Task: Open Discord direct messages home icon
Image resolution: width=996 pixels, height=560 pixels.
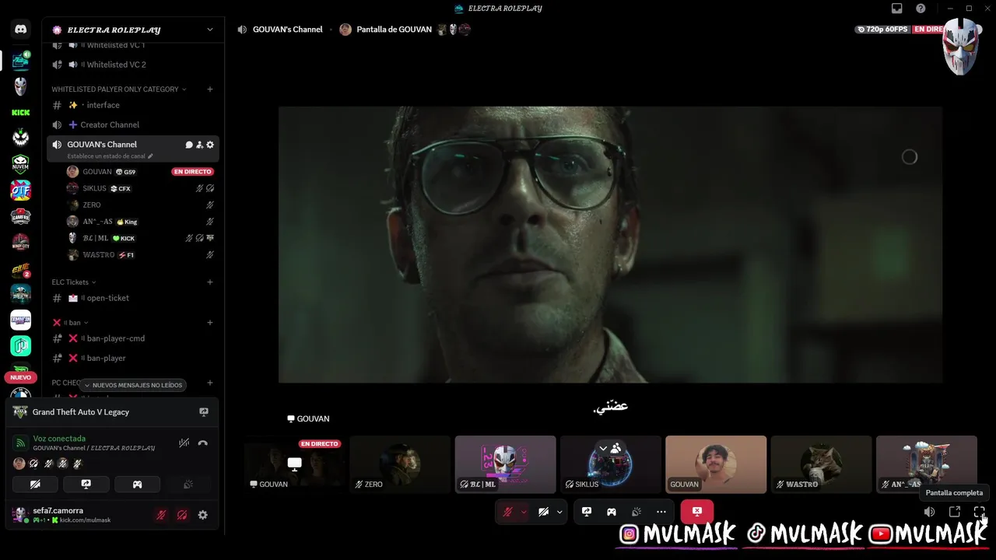Action: click(21, 30)
